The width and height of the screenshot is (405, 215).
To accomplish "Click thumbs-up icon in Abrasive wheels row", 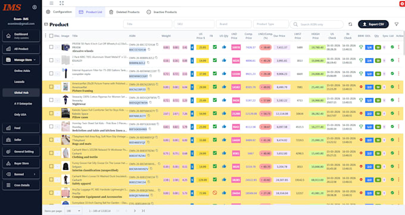I will point(224,47).
